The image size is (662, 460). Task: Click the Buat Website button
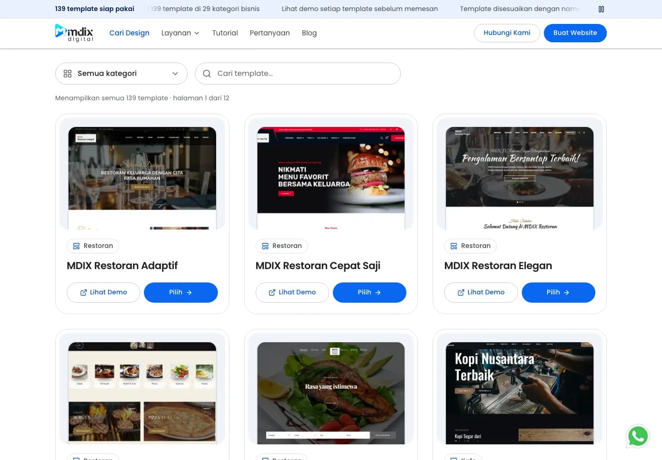(575, 33)
